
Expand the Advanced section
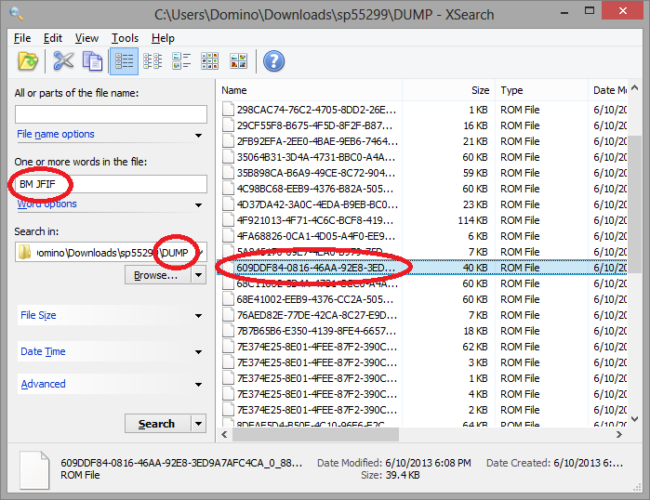[199, 385]
